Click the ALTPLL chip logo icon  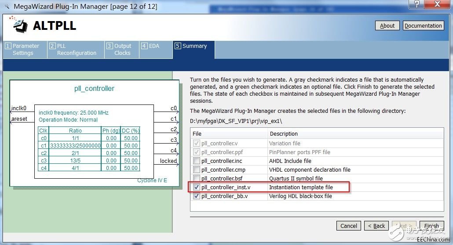point(19,25)
